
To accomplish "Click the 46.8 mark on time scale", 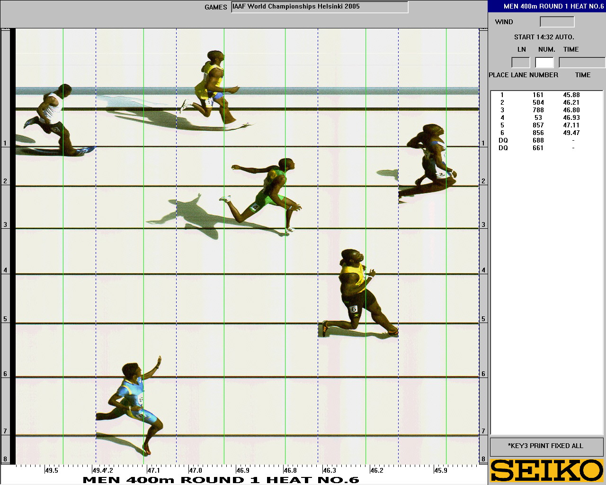I will click(290, 470).
